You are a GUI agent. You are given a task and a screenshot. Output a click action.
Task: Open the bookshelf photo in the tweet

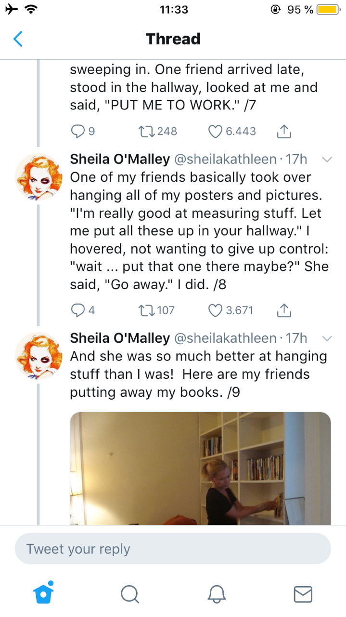pyautogui.click(x=200, y=468)
